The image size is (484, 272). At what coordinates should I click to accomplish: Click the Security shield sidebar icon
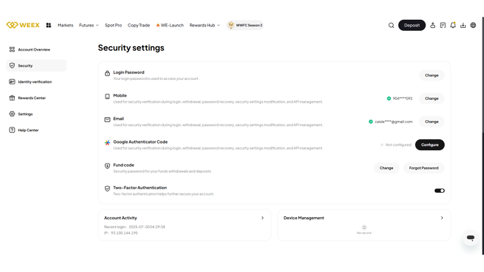pos(12,65)
